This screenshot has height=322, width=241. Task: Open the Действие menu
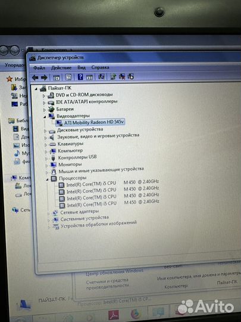[x=61, y=67]
